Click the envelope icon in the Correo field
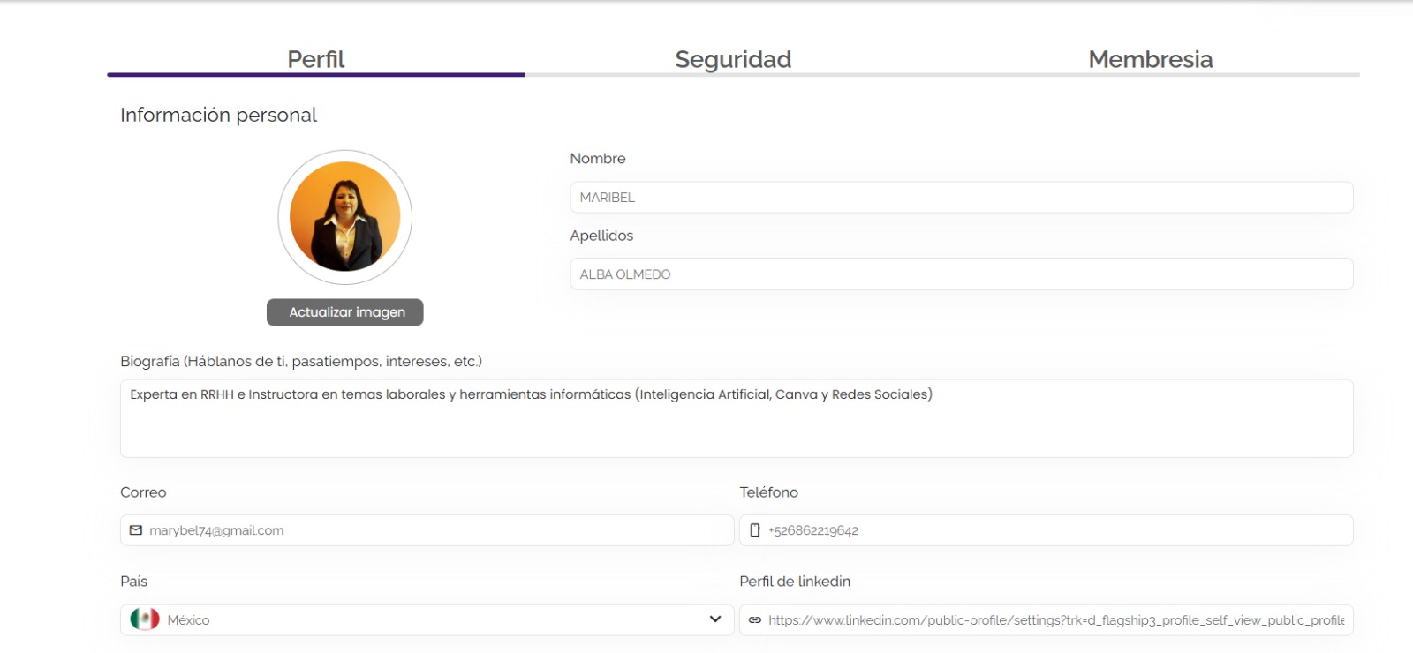Image resolution: width=1413 pixels, height=653 pixels. [x=136, y=530]
